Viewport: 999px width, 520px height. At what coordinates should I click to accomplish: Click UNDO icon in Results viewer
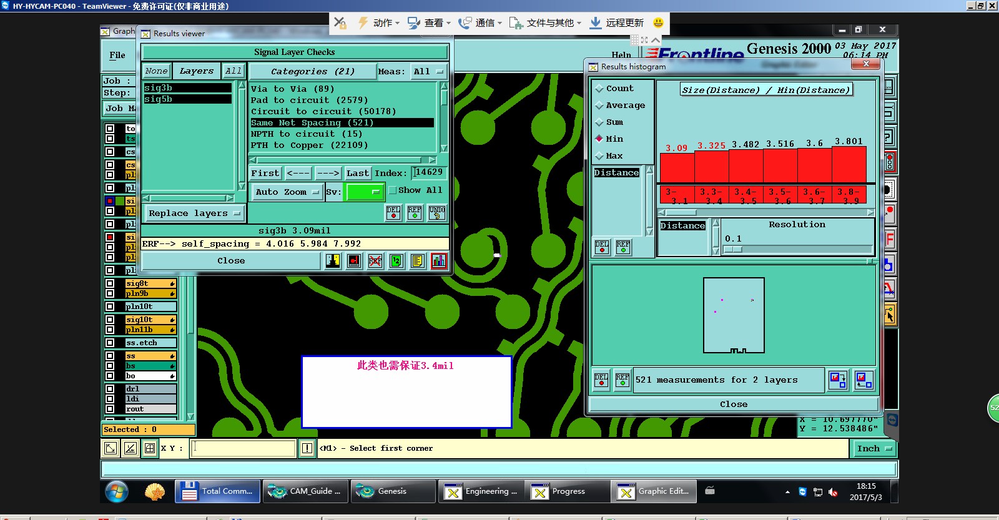coord(437,213)
